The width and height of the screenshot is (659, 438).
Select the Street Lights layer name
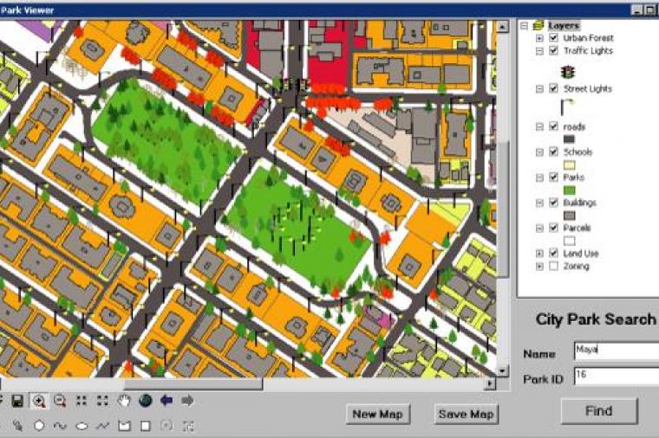pyautogui.click(x=587, y=89)
